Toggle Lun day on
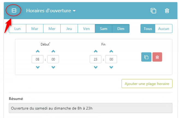Screen dimensions: 179x118 [x=17, y=29]
